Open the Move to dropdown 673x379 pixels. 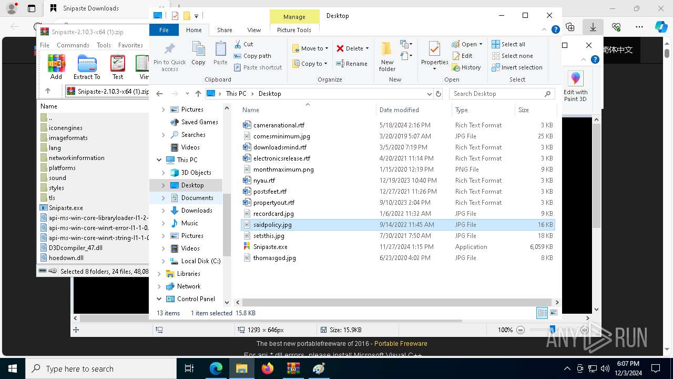(310, 48)
